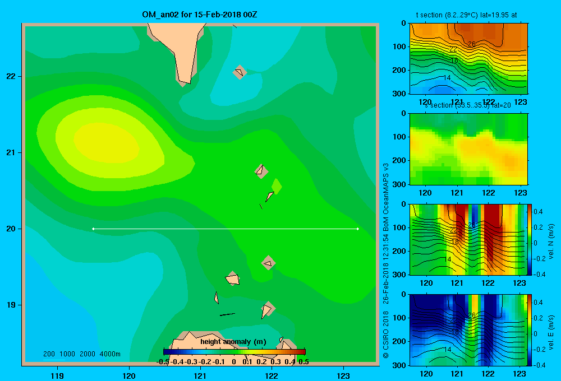Image resolution: width=561 pixels, height=381 pixels.
Task: Open the temperature section panel at lat 19.95
Action: (468, 59)
